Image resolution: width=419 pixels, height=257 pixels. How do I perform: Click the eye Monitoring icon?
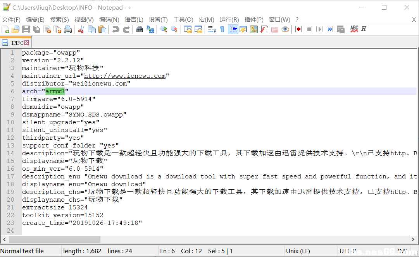(285, 29)
